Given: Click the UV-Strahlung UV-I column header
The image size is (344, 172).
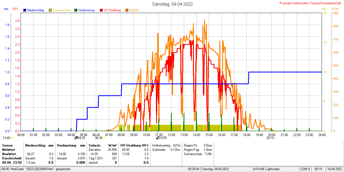Looking at the screenshot, I should [x=134, y=145].
